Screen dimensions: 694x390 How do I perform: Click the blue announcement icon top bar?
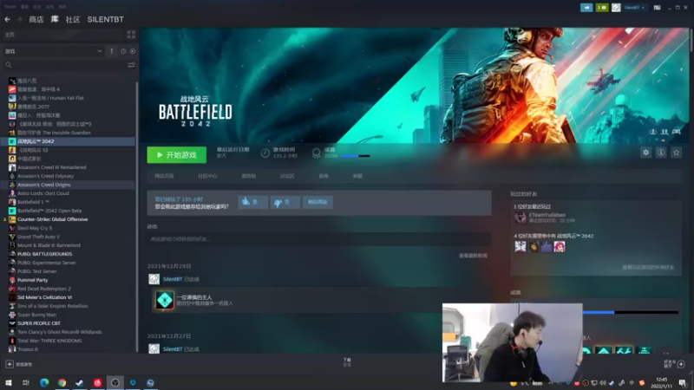586,8
